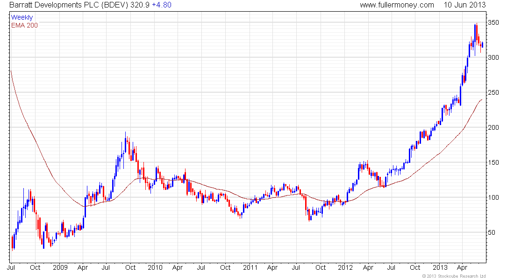Click the '© 2013 Stockcube Research Ltd' text

(454, 276)
